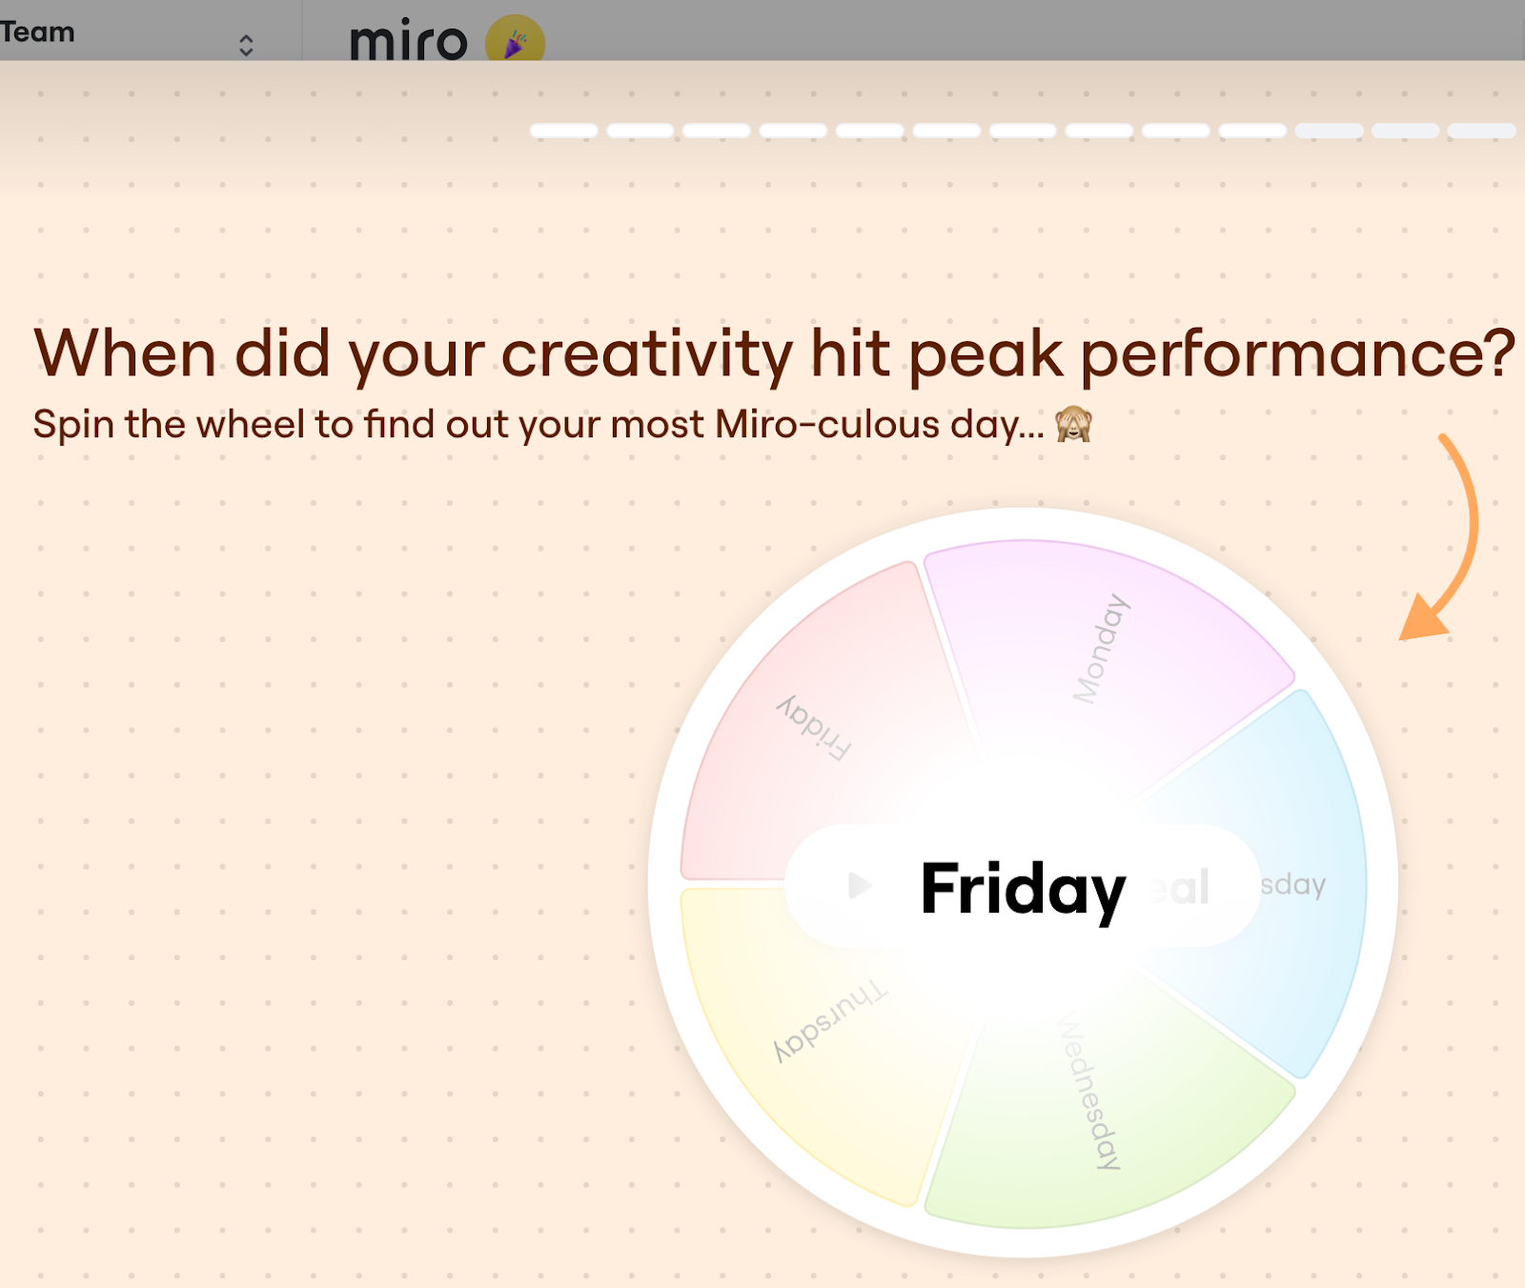Click the Spin the wheel subtitle text

[539, 425]
